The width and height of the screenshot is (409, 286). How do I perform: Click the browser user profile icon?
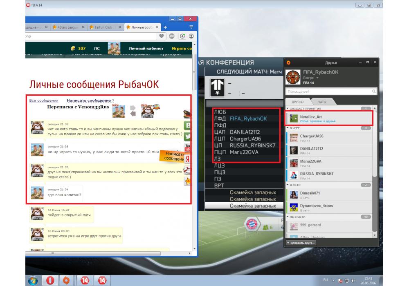[191, 36]
